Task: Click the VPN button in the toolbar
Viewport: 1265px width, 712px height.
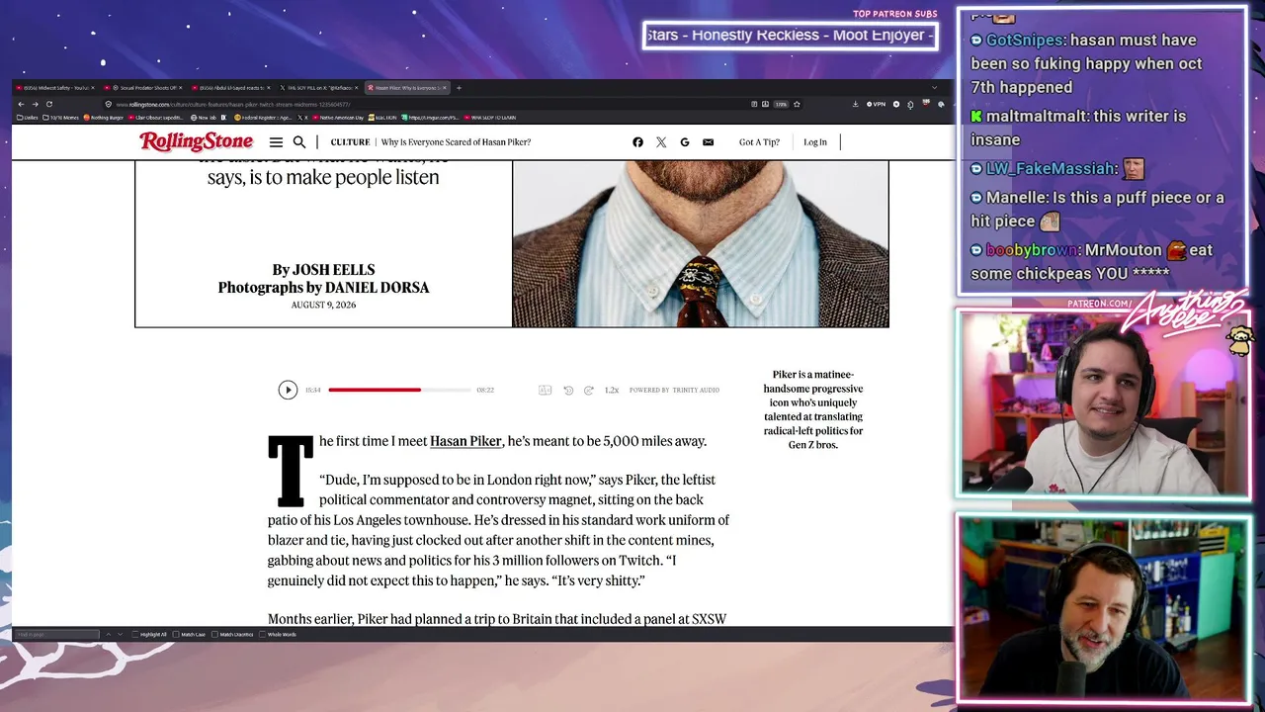Action: (877, 104)
